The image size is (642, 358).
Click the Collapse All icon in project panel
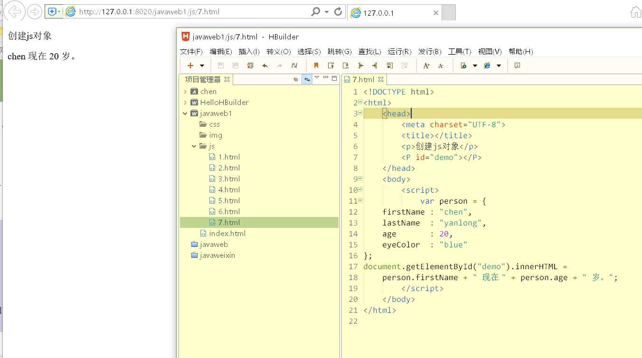(296, 79)
